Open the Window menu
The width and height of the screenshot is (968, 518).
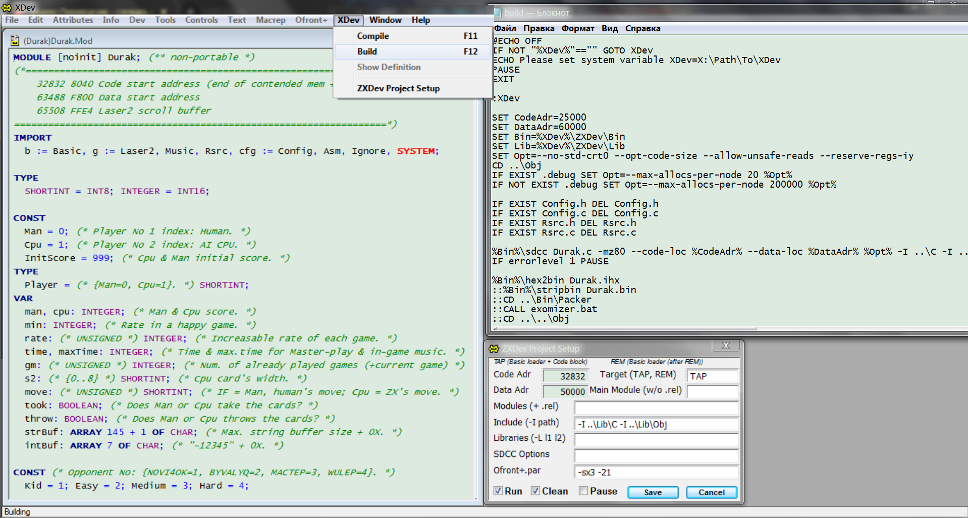[x=386, y=20]
